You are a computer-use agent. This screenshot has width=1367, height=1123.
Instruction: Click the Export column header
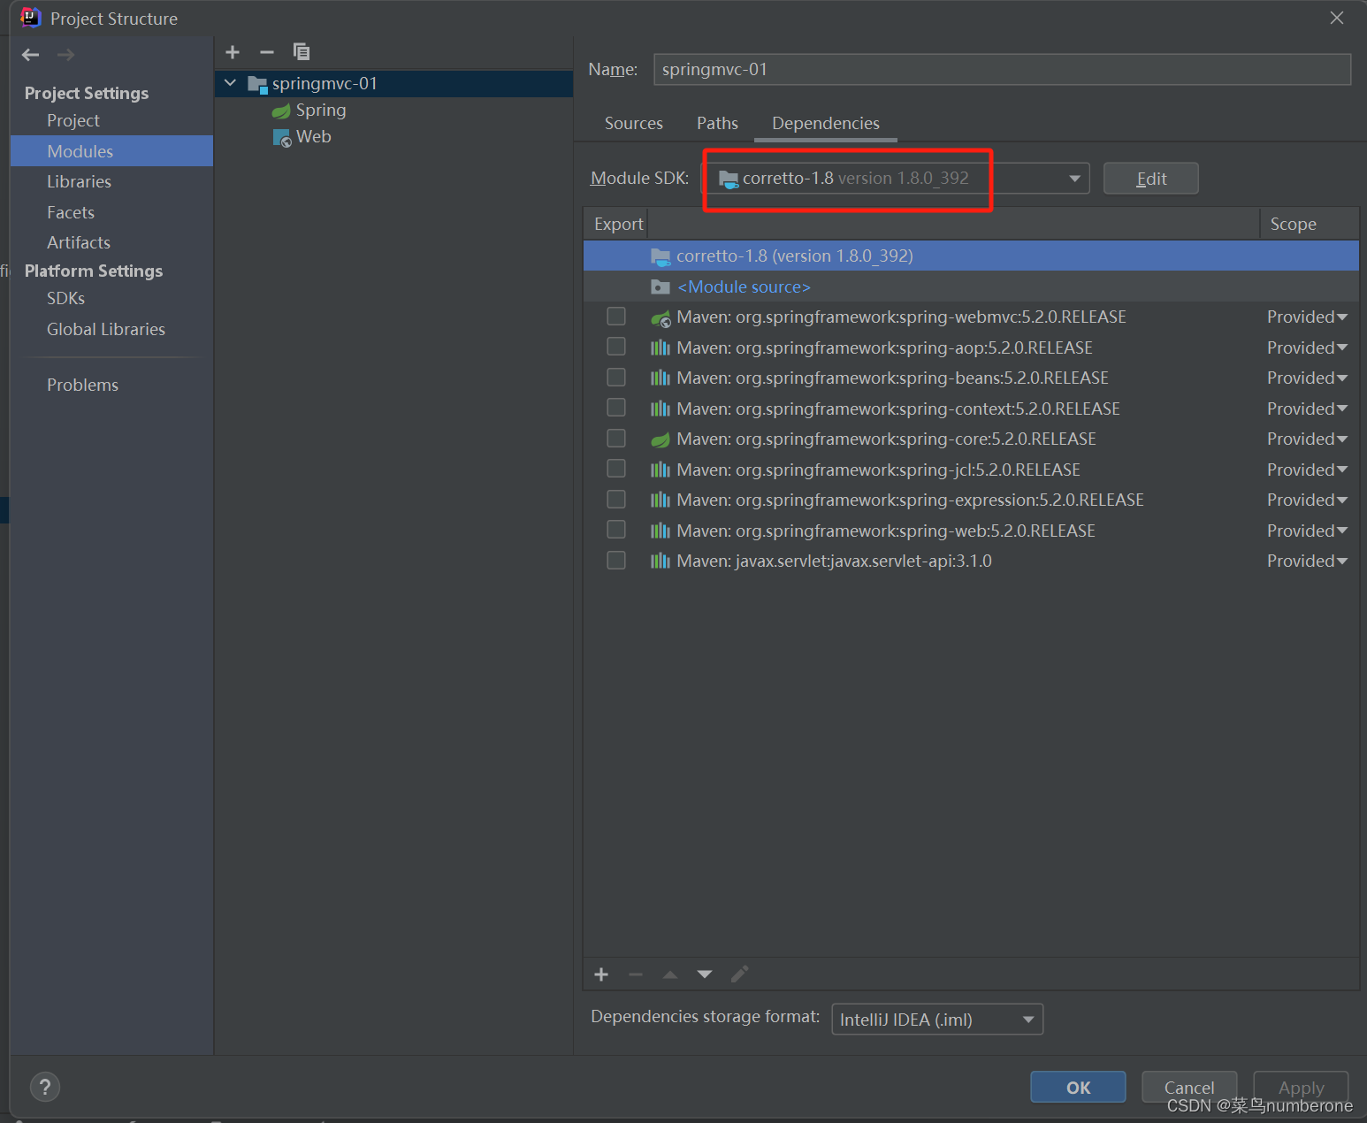[x=617, y=225]
